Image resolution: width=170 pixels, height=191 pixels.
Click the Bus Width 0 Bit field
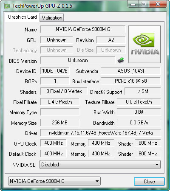pos(139,112)
